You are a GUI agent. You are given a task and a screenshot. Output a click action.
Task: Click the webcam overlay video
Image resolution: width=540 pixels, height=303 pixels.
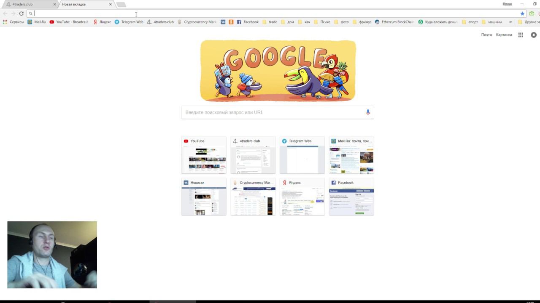pyautogui.click(x=52, y=255)
